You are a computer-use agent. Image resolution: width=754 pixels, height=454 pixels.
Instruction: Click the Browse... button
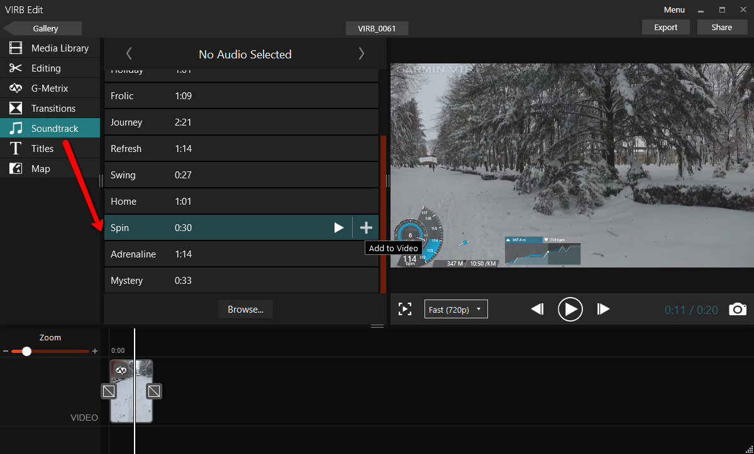(245, 310)
